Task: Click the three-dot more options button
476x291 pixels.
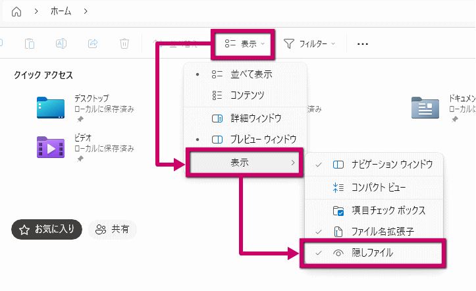Action: [x=362, y=44]
